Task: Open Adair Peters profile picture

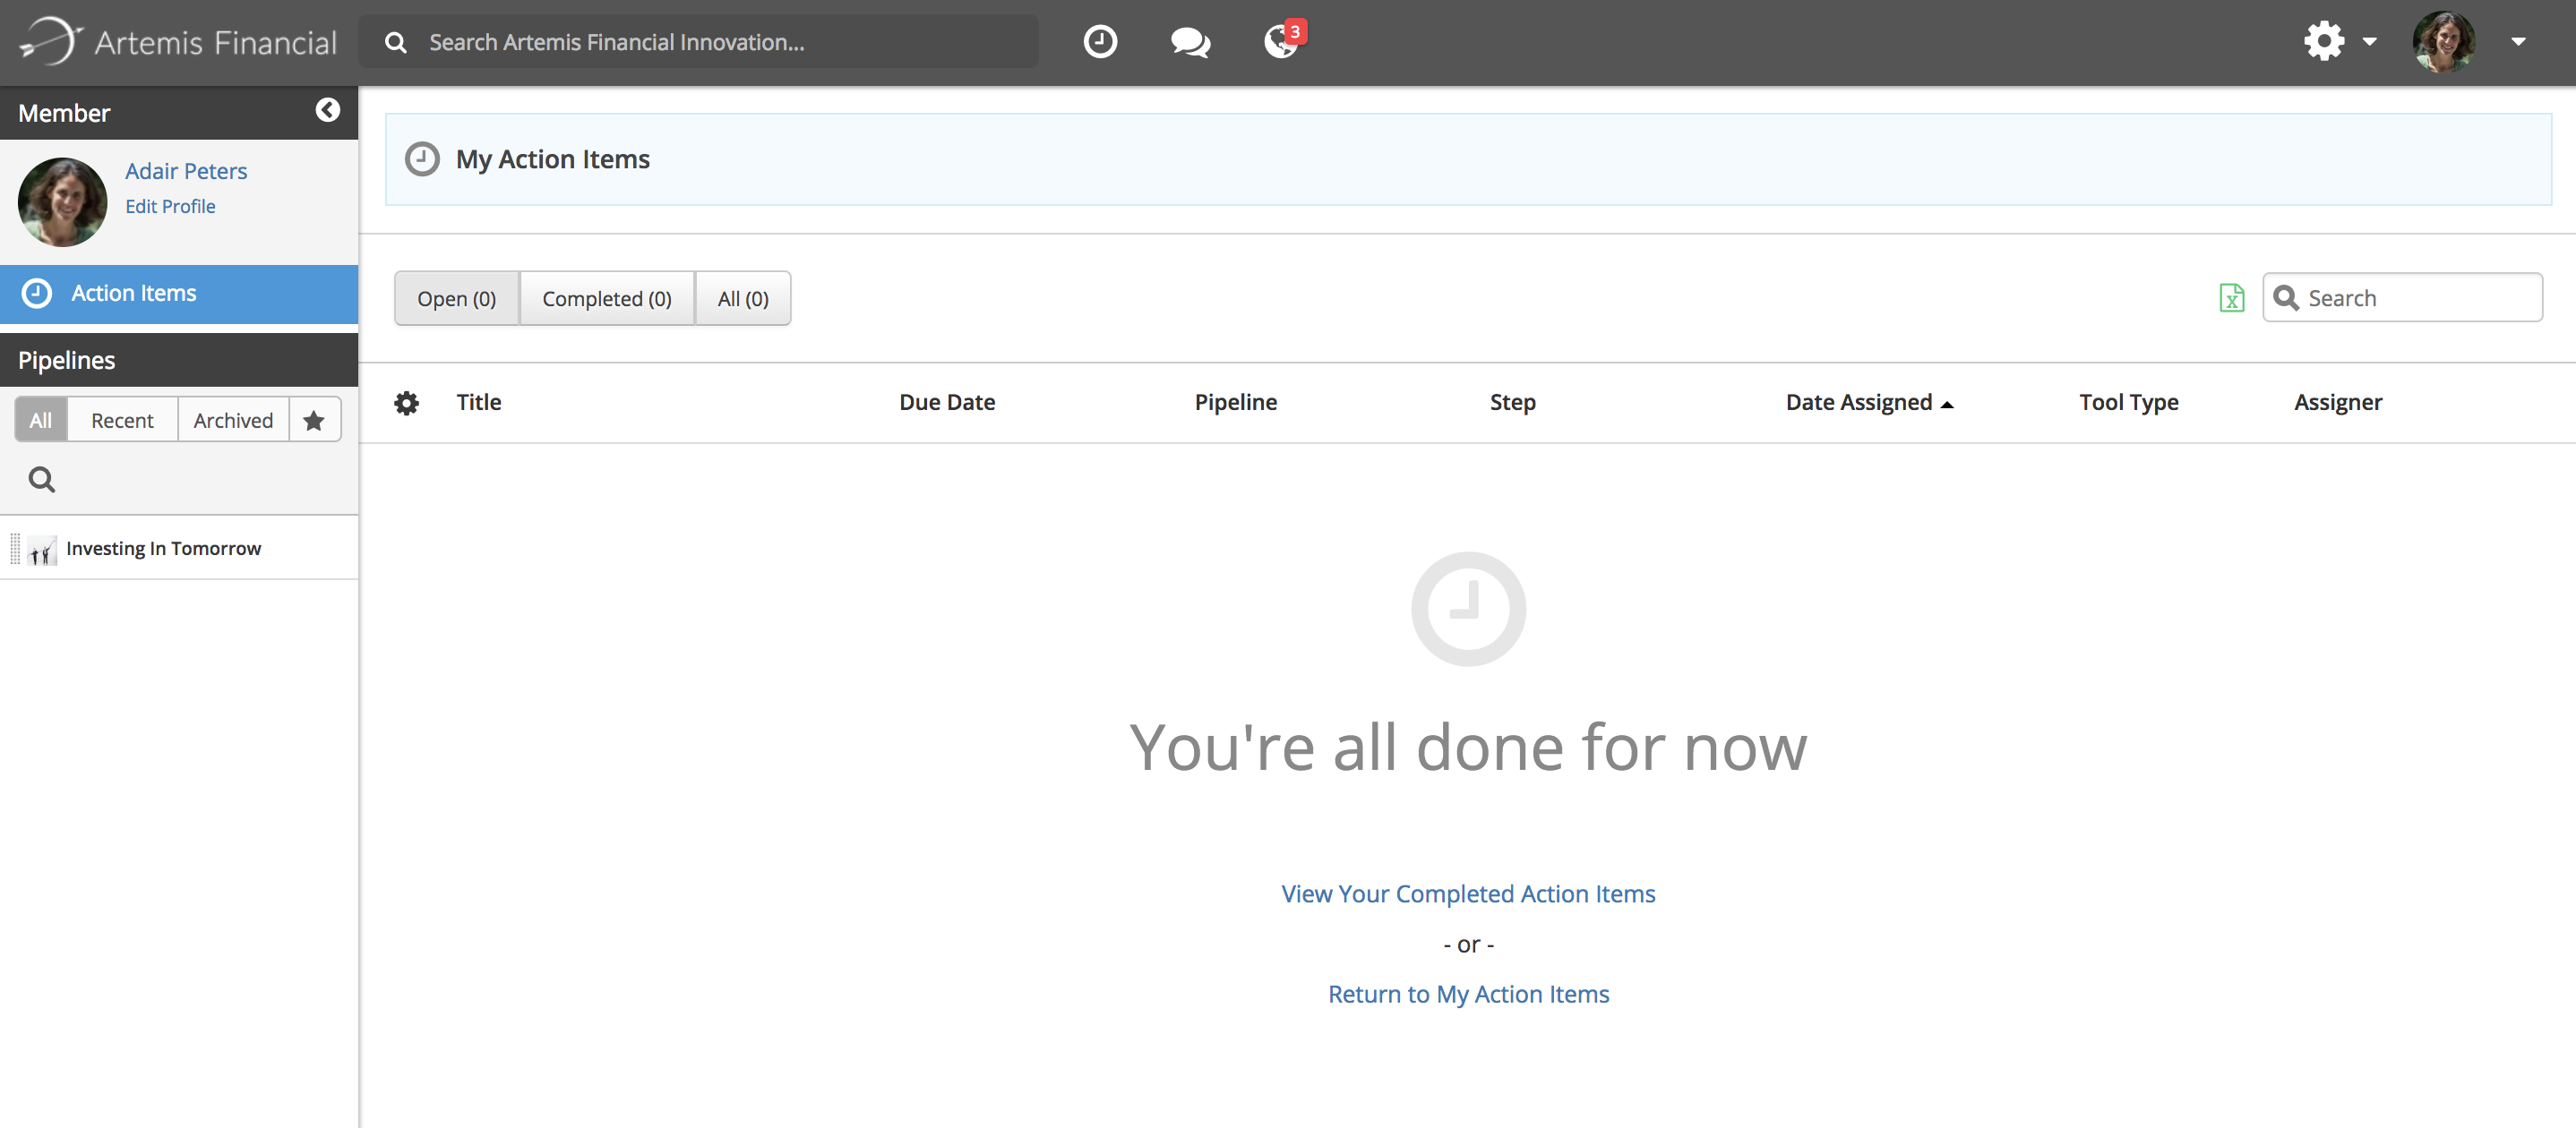Action: 62,201
